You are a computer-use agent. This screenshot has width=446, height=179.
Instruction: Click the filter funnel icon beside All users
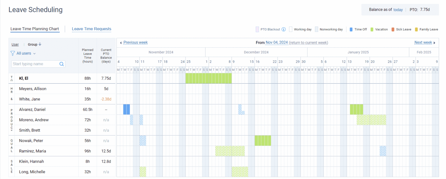(x=12, y=53)
